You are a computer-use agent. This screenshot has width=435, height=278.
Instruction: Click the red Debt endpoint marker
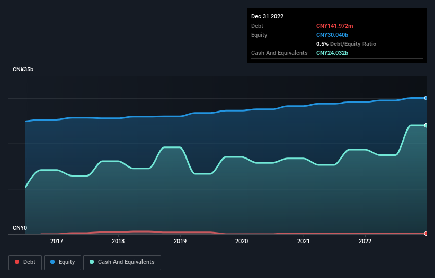(426, 234)
